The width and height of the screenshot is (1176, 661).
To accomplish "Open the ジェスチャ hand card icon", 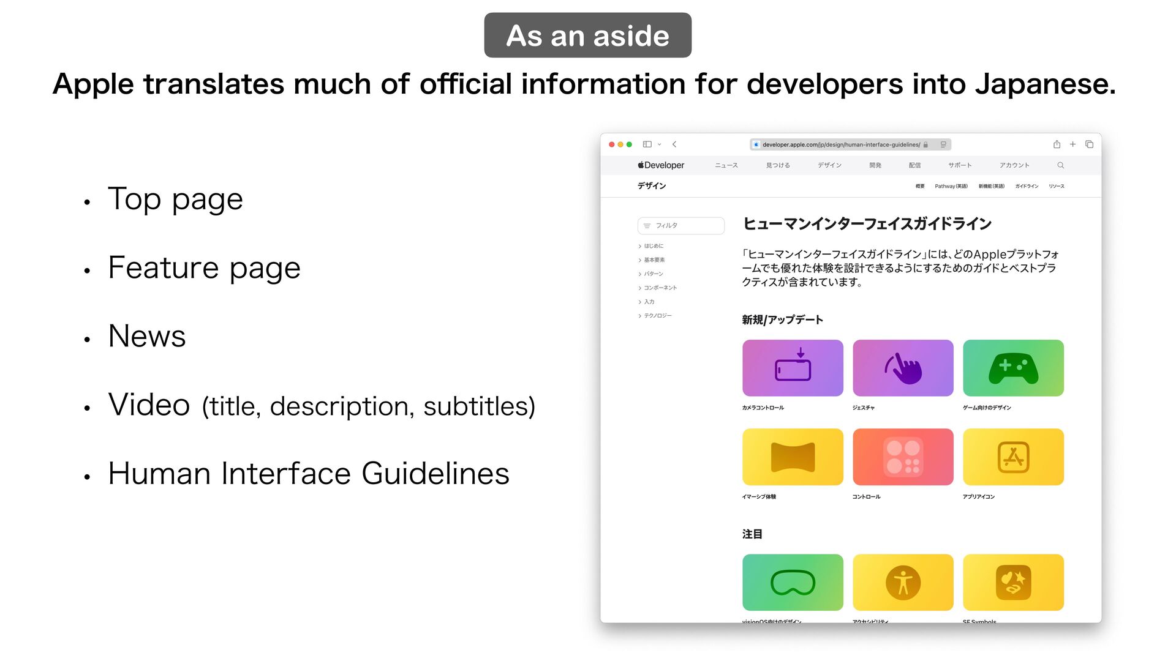I will 903,368.
